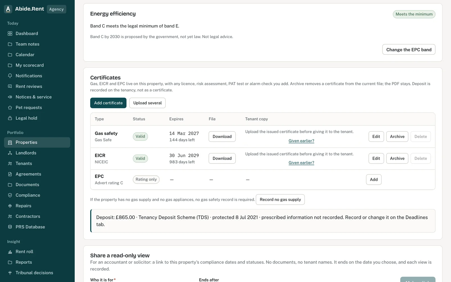The height and width of the screenshot is (282, 451).
Task: Click the Landlords sidebar icon
Action: point(10,153)
